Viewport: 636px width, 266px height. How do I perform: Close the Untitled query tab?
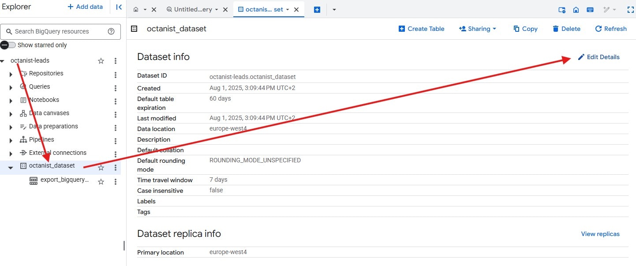pyautogui.click(x=225, y=9)
